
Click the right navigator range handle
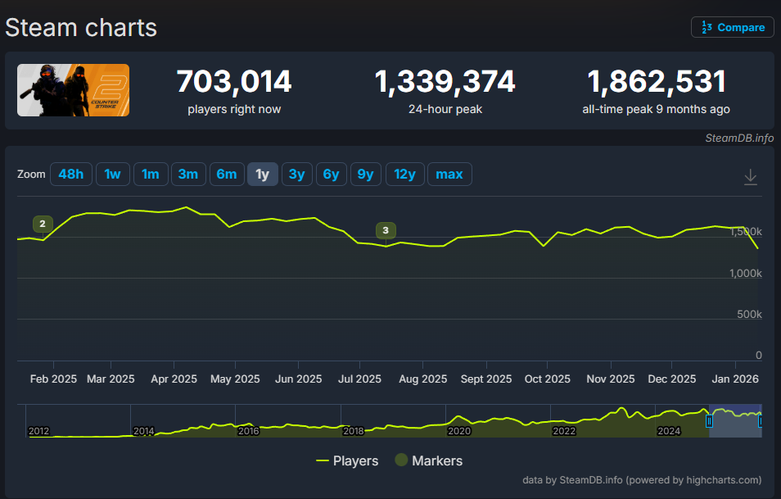[760, 420]
